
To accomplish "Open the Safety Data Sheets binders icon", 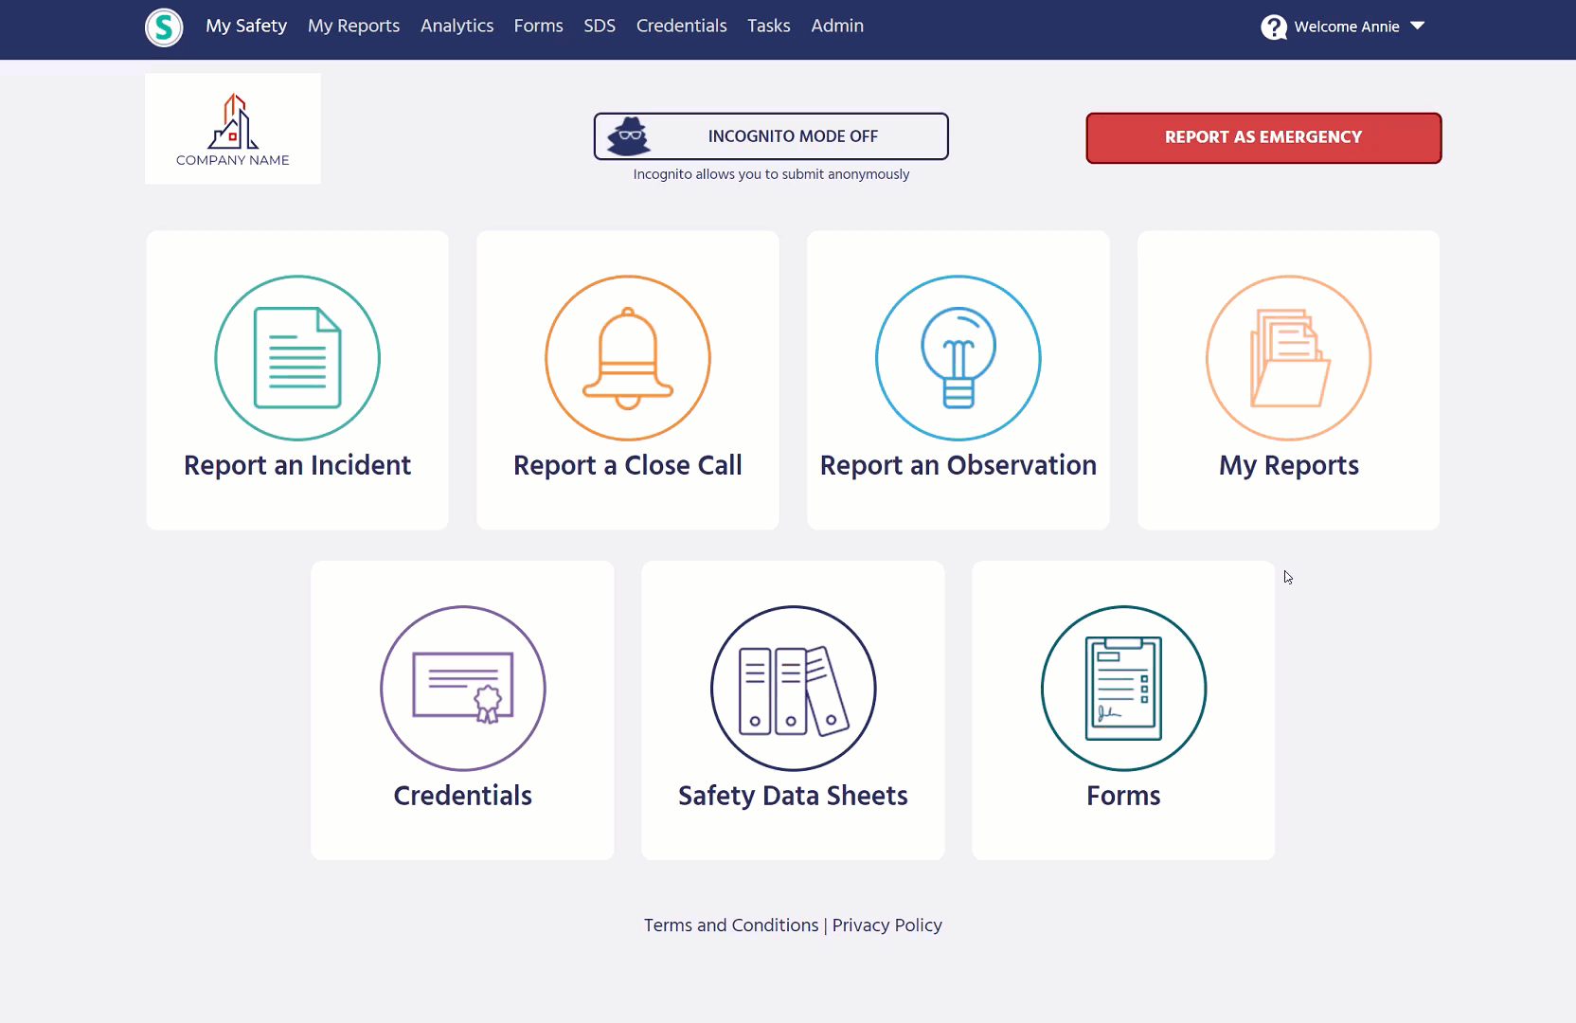I will coord(793,689).
